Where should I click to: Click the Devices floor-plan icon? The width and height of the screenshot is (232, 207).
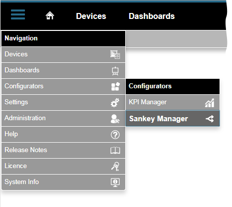point(115,54)
